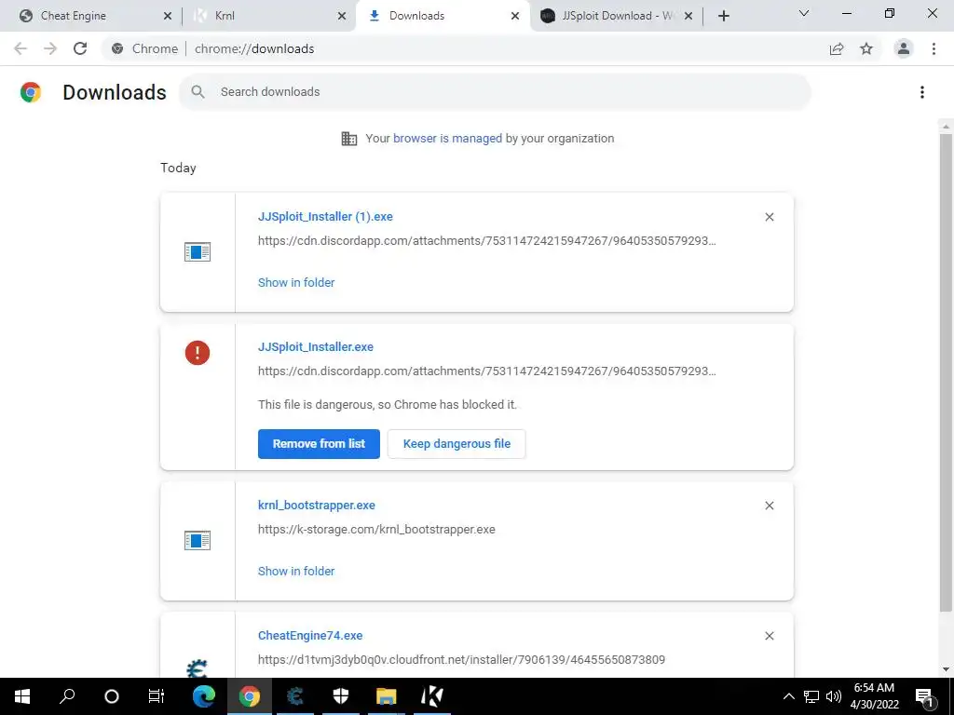
Task: Reload the downloads page
Action: tap(80, 48)
